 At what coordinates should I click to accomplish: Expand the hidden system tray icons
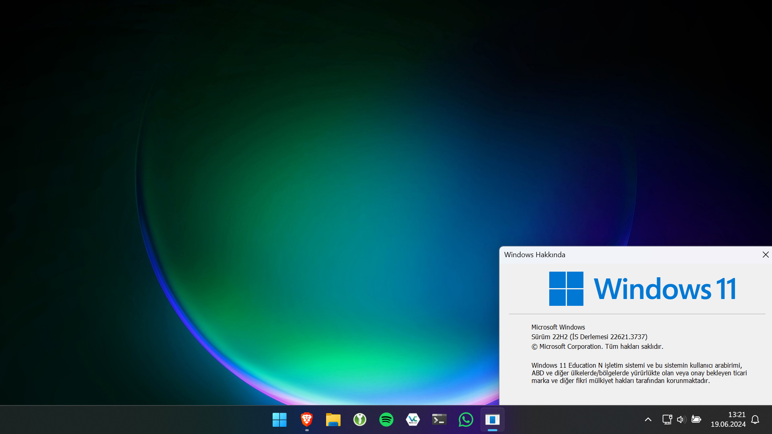point(648,420)
